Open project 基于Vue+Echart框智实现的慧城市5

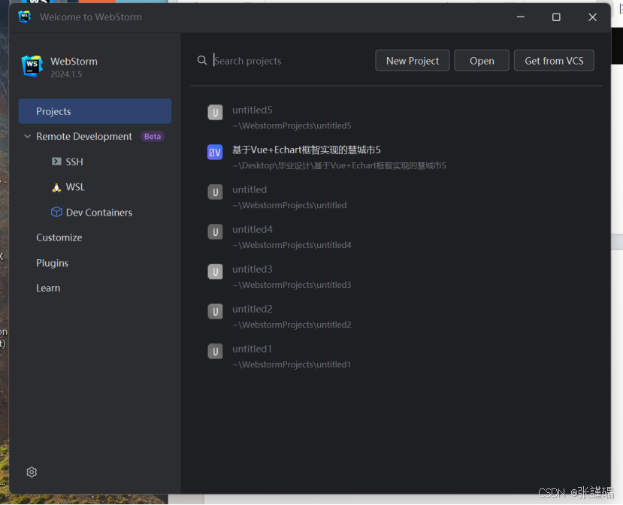(307, 150)
